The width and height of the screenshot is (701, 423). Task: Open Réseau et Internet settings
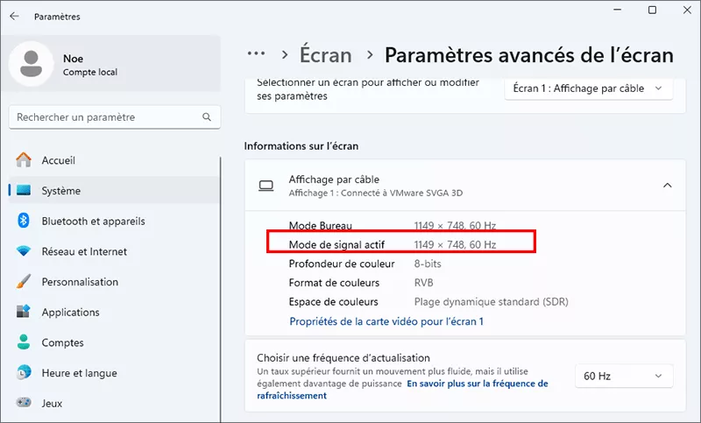point(114,251)
